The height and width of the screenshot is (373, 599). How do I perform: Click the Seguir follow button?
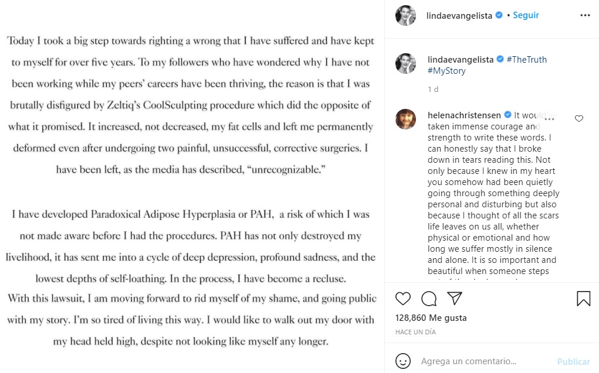pyautogui.click(x=526, y=15)
